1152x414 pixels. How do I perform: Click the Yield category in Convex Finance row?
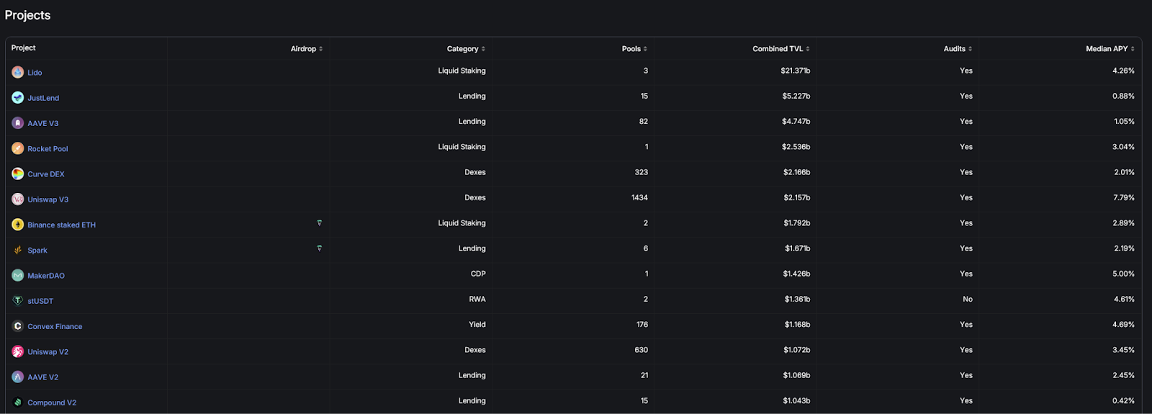point(477,324)
